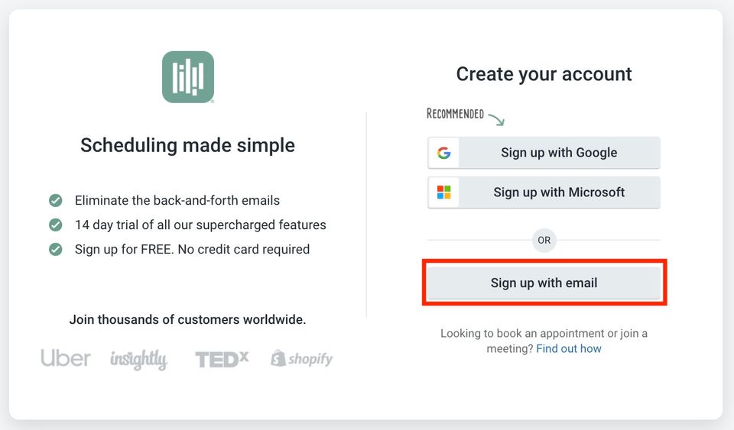
Task: Click the TEDx customer logo
Action: pos(222,359)
